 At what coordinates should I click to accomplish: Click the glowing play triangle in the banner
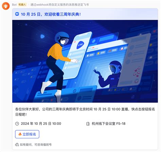click(x=42, y=36)
